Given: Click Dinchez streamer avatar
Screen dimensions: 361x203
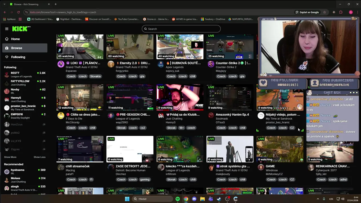Looking at the screenshot, I should (x=111, y=167).
